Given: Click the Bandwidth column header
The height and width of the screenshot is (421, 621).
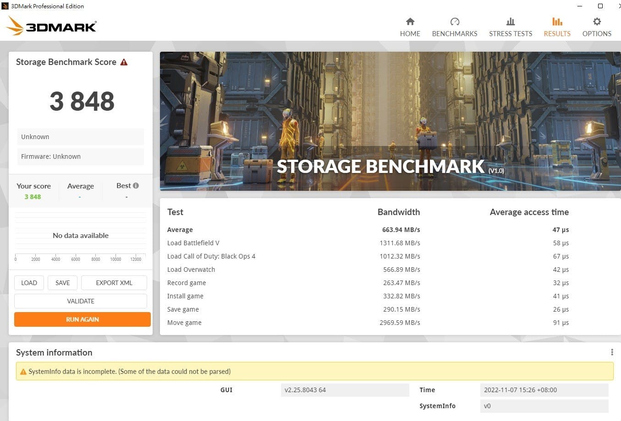Looking at the screenshot, I should (x=399, y=212).
